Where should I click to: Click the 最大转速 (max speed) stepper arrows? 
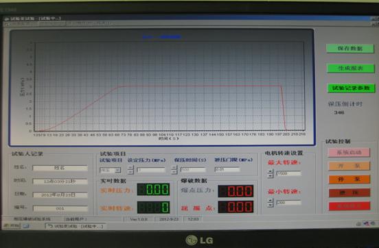coord(271,173)
